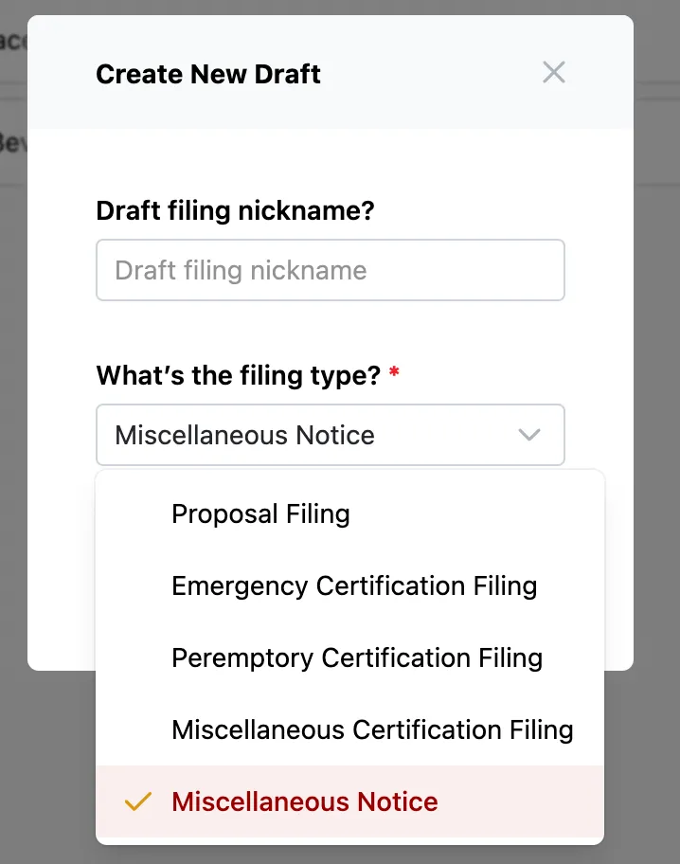Image resolution: width=680 pixels, height=864 pixels.
Task: Click the dimmed overlay below the dropdown list
Action: click(x=341, y=855)
